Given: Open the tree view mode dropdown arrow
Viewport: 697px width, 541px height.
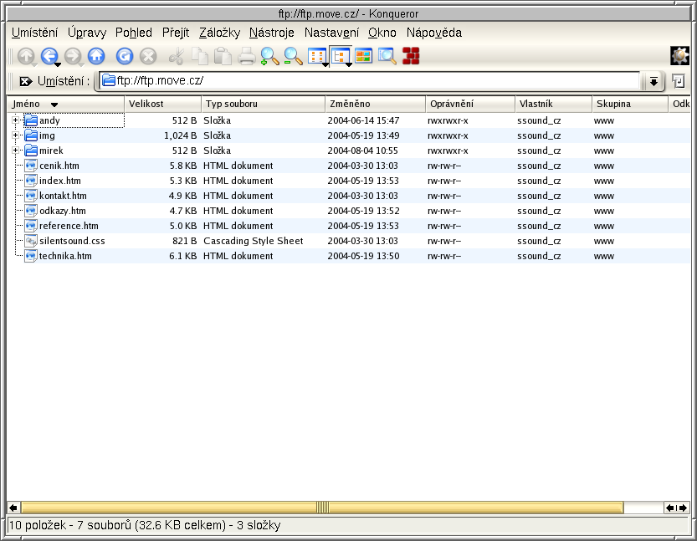Looking at the screenshot, I should [349, 65].
